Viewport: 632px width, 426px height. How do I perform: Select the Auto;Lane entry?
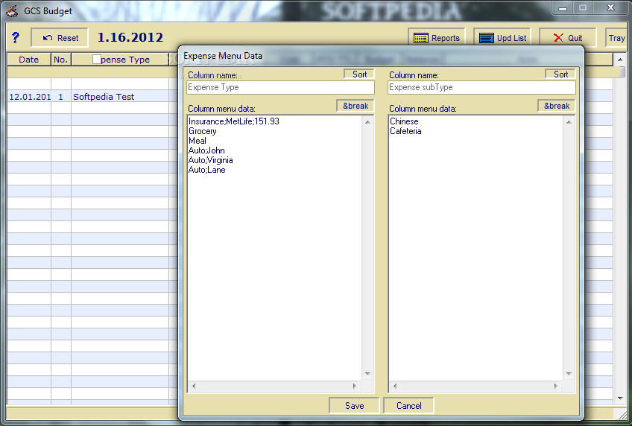coord(206,170)
